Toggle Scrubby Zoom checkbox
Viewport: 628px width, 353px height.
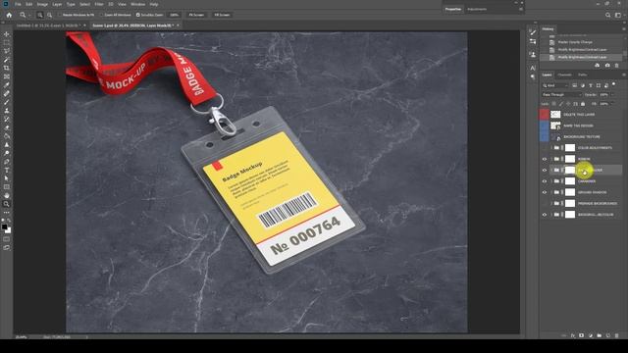137,15
